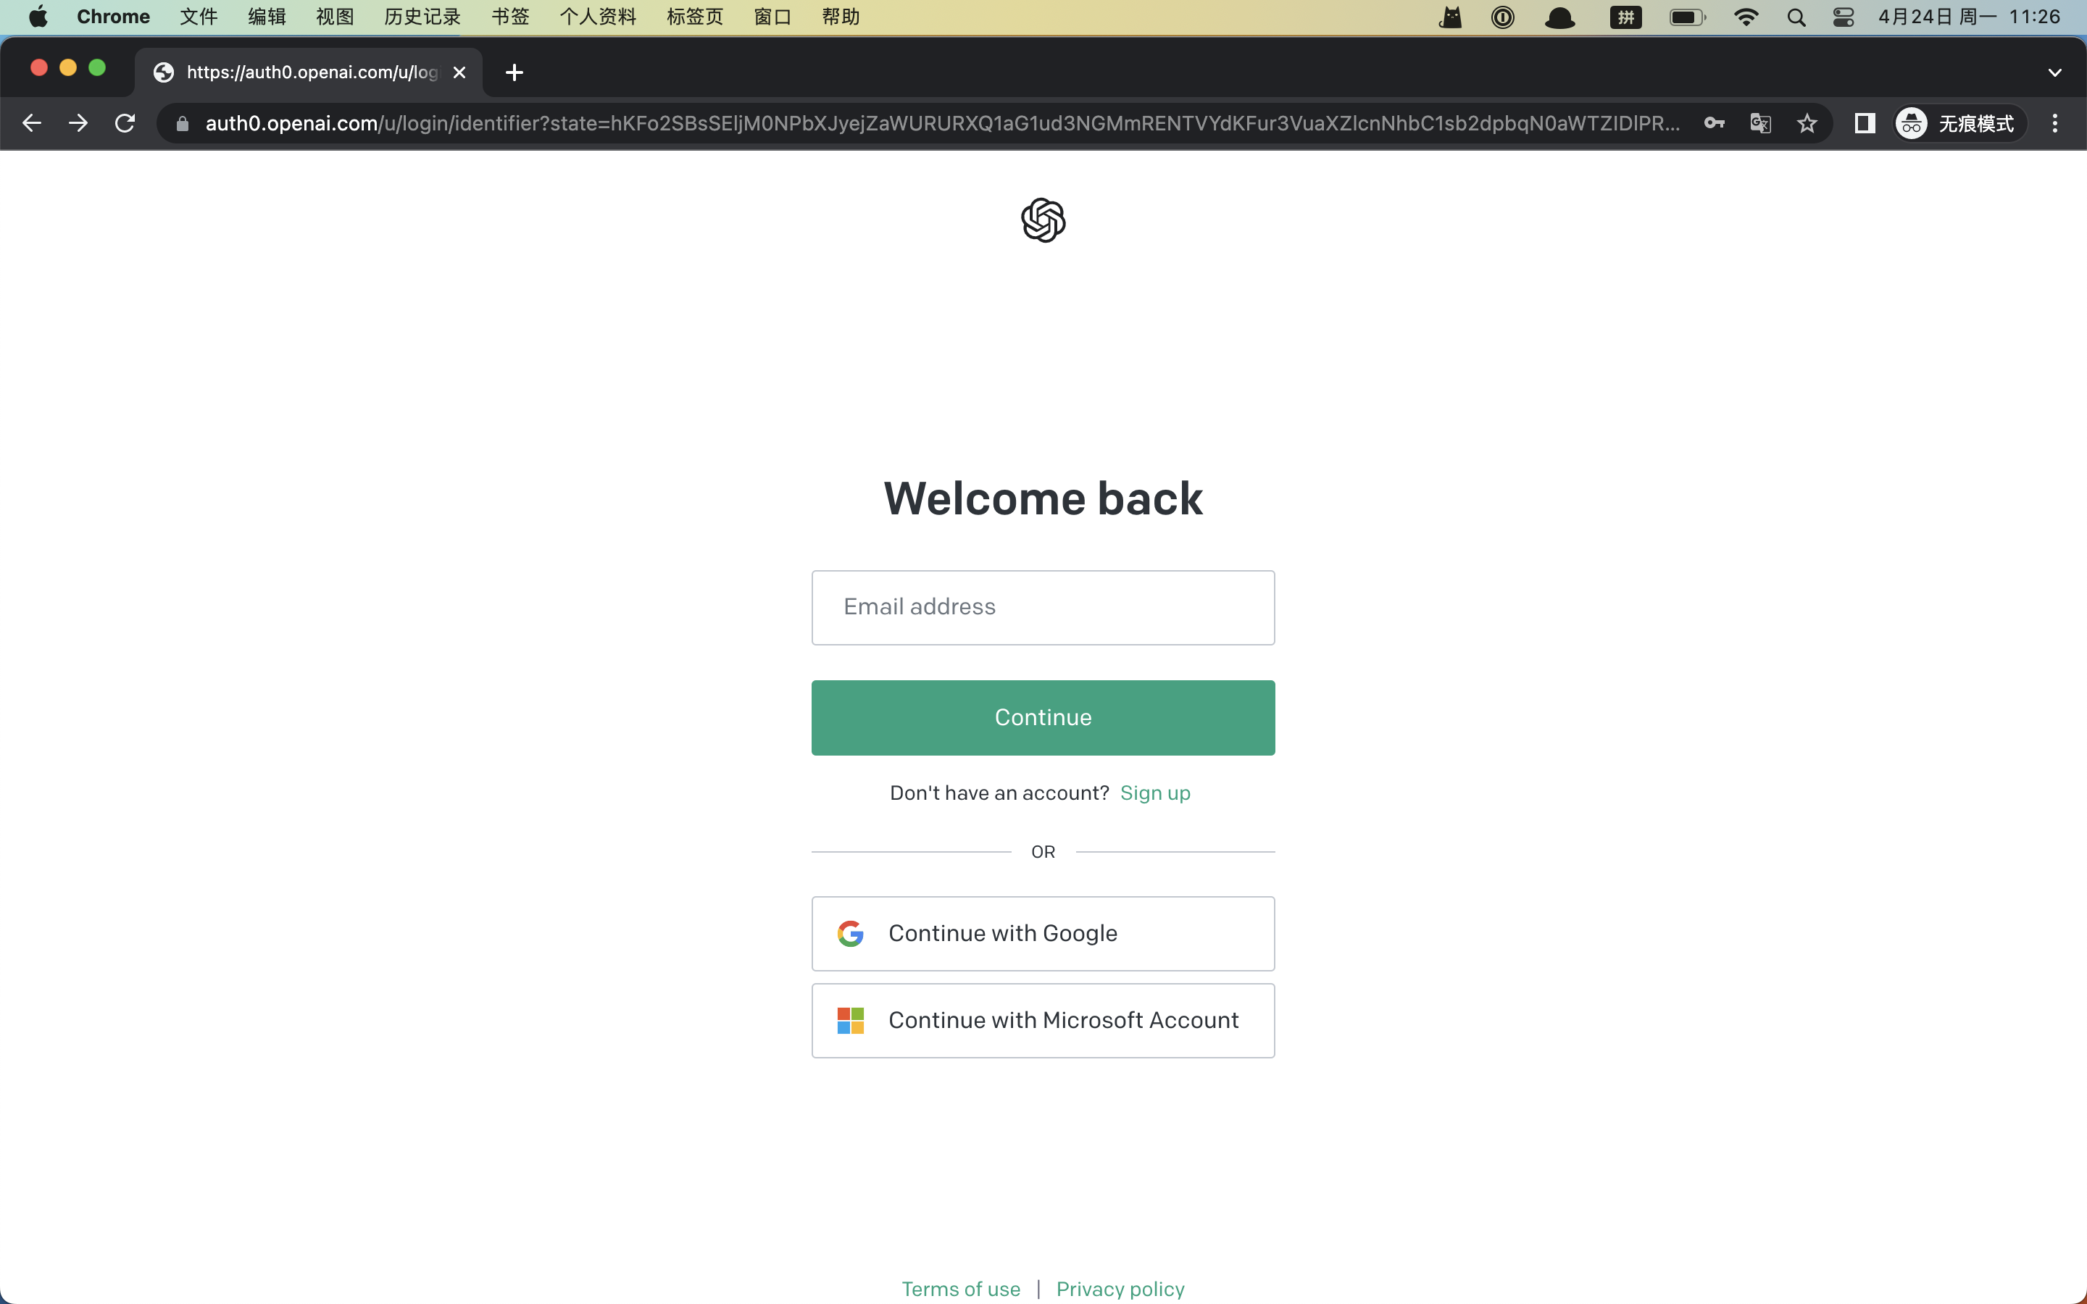Choose Continue with Google
The width and height of the screenshot is (2087, 1304).
coord(1043,933)
